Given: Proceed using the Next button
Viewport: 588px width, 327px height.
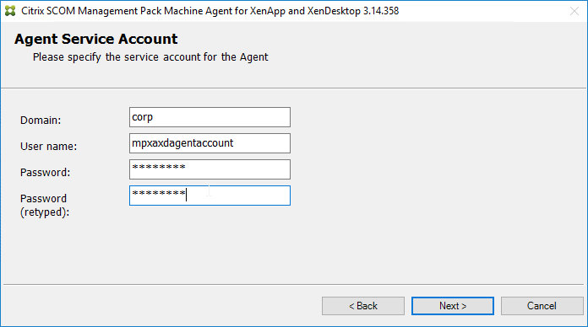Looking at the screenshot, I should point(453,306).
